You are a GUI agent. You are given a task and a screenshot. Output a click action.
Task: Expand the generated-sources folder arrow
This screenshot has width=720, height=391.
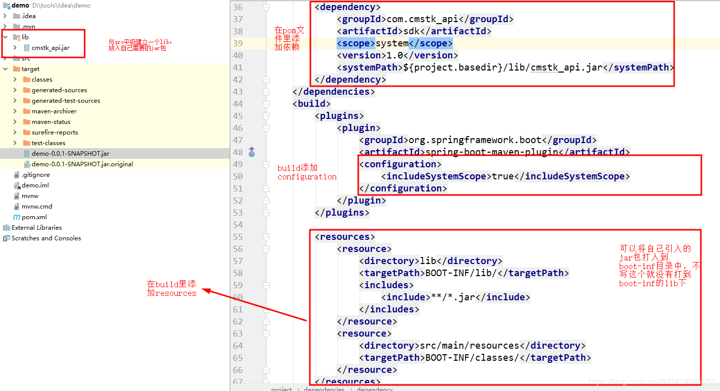(x=15, y=90)
